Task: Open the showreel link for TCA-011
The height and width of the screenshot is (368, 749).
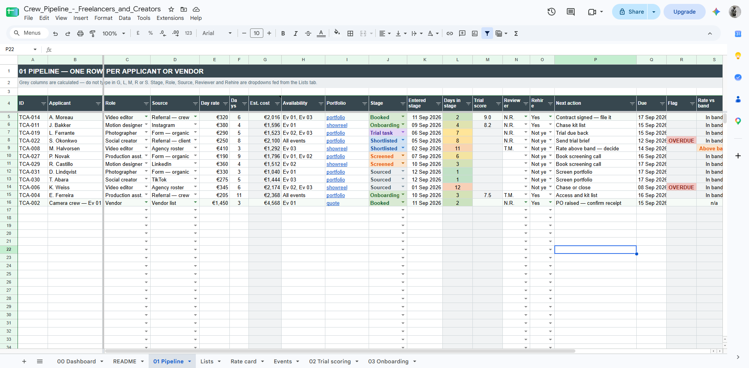Action: (x=337, y=125)
